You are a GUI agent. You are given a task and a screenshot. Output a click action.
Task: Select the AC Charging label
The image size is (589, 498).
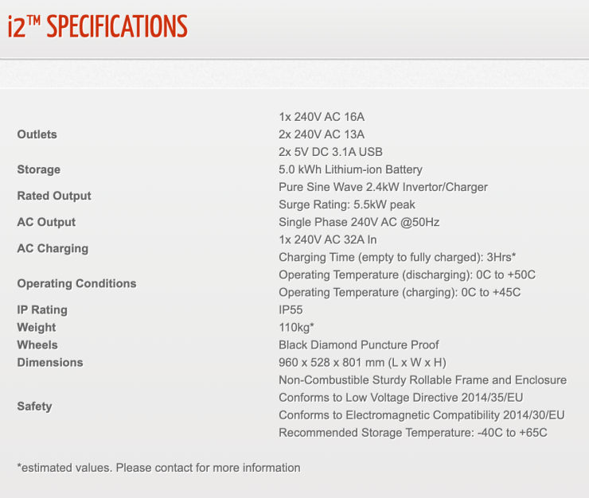coord(53,248)
